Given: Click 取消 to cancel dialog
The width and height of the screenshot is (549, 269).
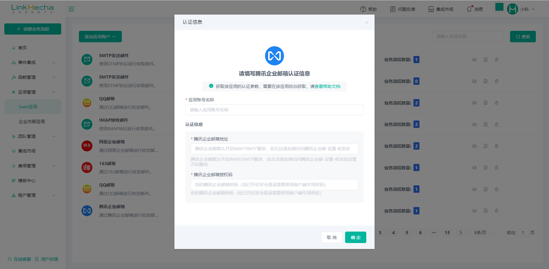Looking at the screenshot, I should coord(332,237).
